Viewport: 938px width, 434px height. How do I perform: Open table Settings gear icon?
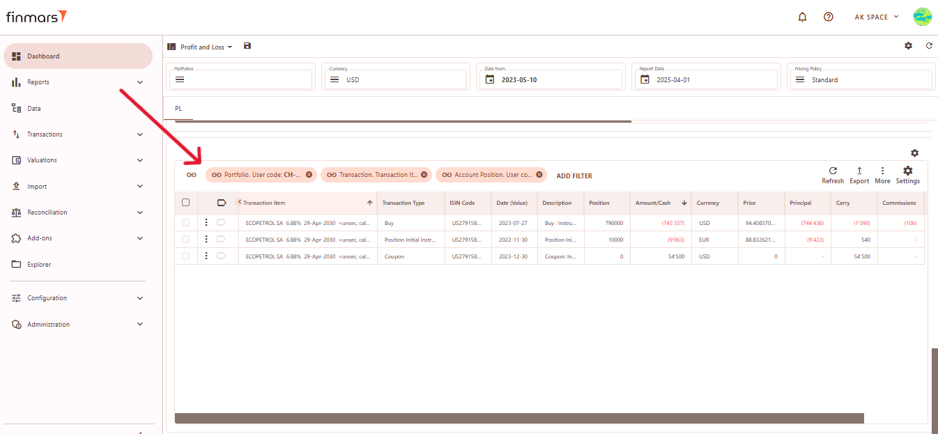tap(907, 171)
